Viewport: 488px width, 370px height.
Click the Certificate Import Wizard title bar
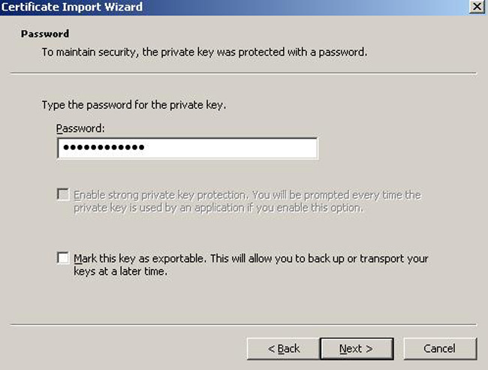(x=225, y=7)
